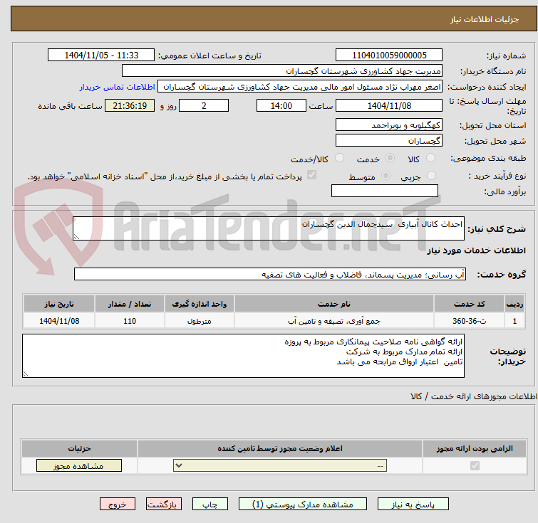Select the کالا radio button
538x523 pixels.
point(430,158)
